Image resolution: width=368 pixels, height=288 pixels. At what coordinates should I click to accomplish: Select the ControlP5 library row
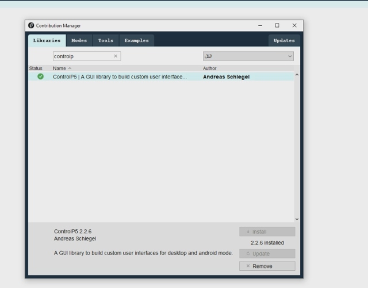tap(161, 77)
